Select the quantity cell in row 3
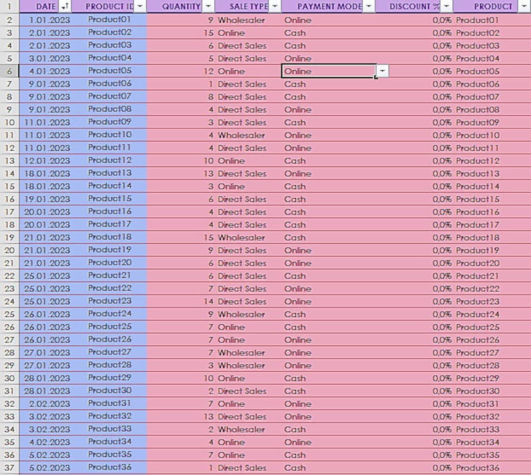The width and height of the screenshot is (531, 475). point(181,33)
